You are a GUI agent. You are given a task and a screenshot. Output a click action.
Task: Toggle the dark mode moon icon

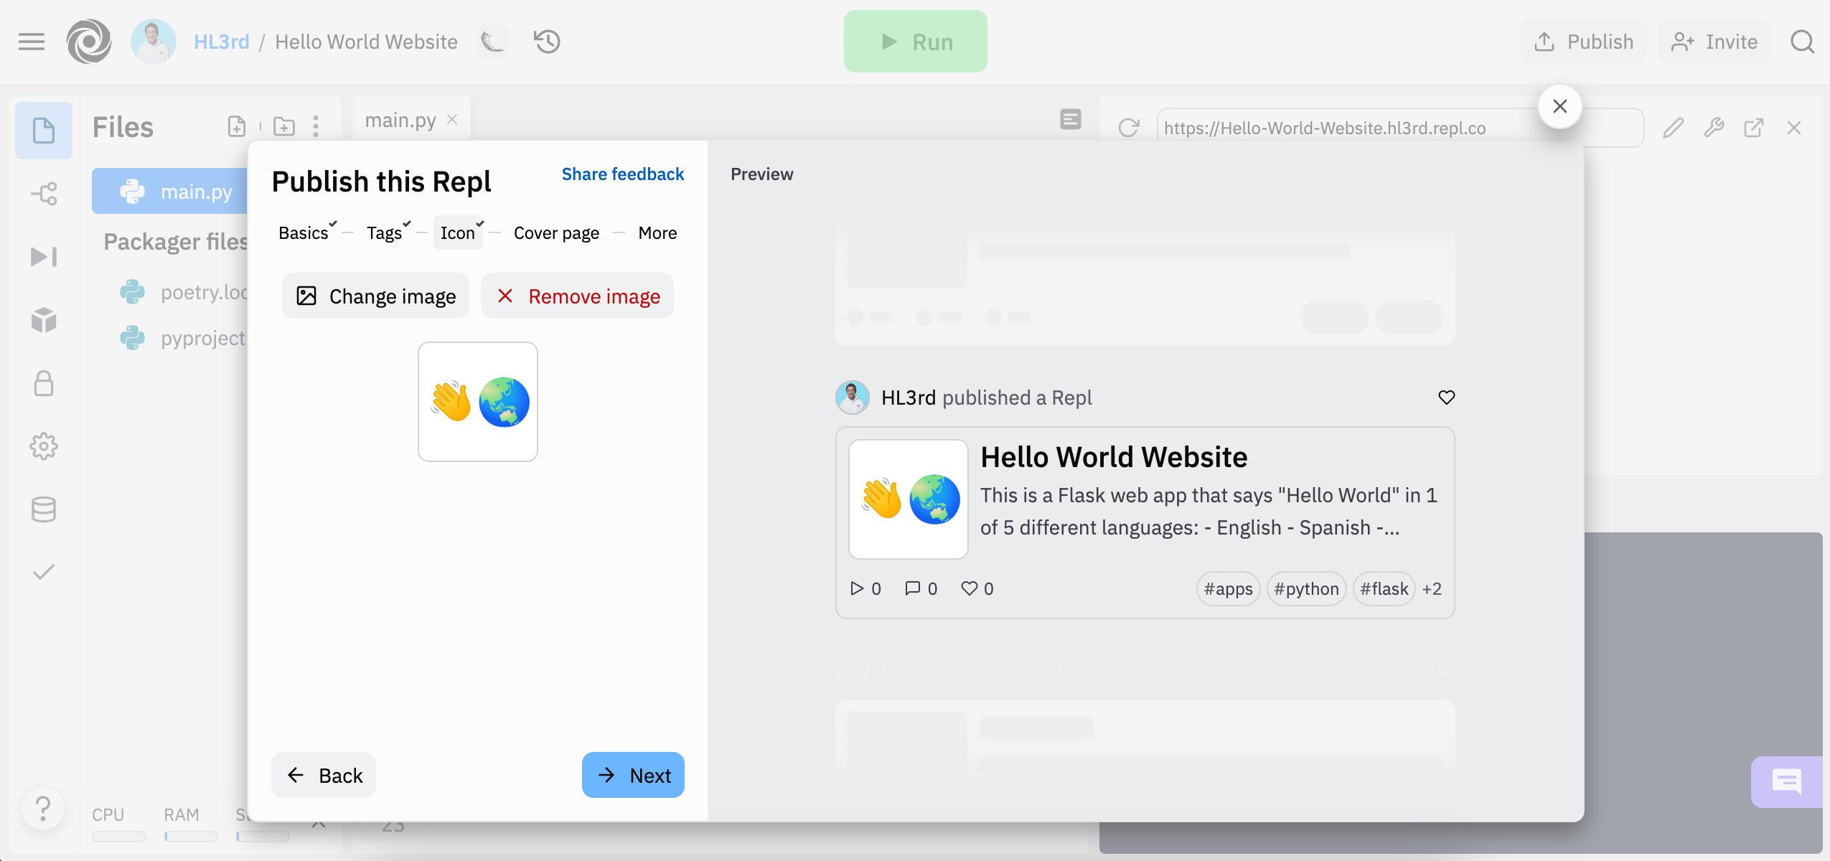coord(492,42)
